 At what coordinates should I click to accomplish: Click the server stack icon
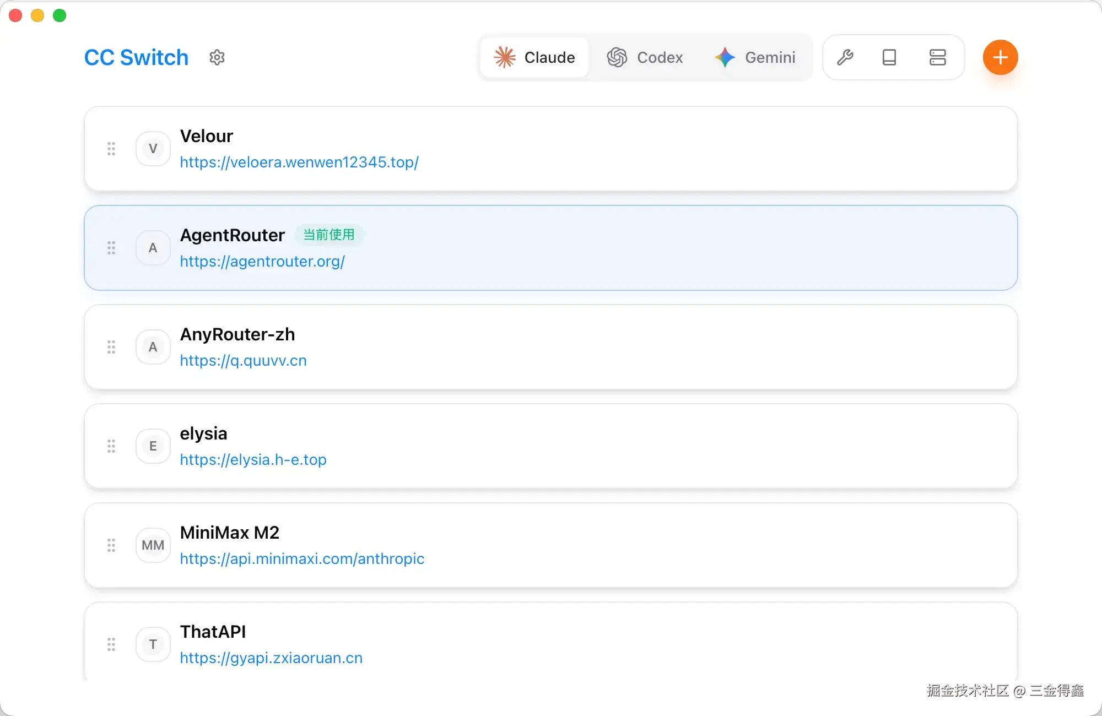pyautogui.click(x=937, y=57)
